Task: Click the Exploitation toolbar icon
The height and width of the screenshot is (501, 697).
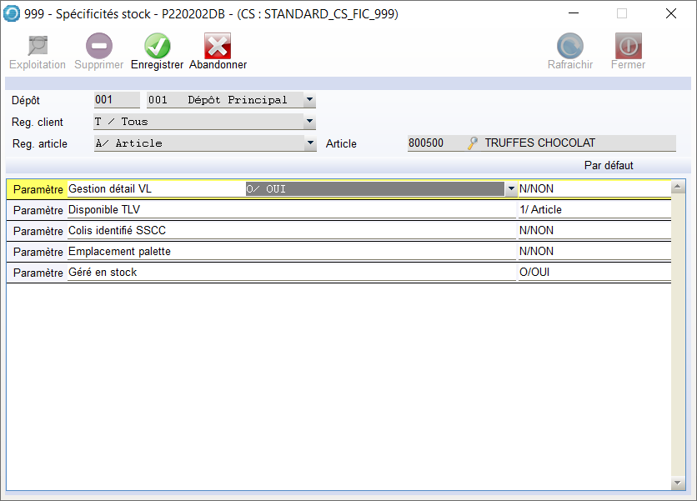Action: click(38, 47)
